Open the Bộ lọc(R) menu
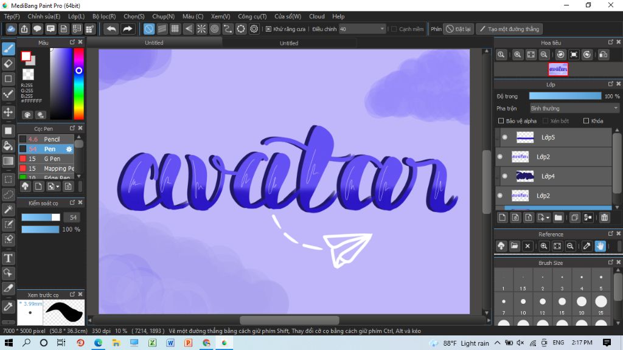Viewport: 623px width, 350px height. click(x=104, y=16)
